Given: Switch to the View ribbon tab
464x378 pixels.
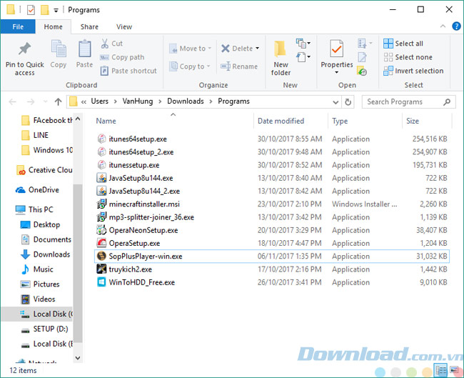Looking at the screenshot, I should pyautogui.click(x=124, y=26).
